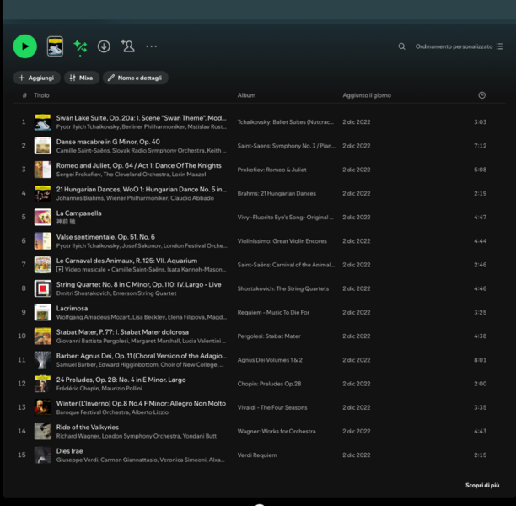Click the Mixa button
516x506 pixels.
coord(82,78)
